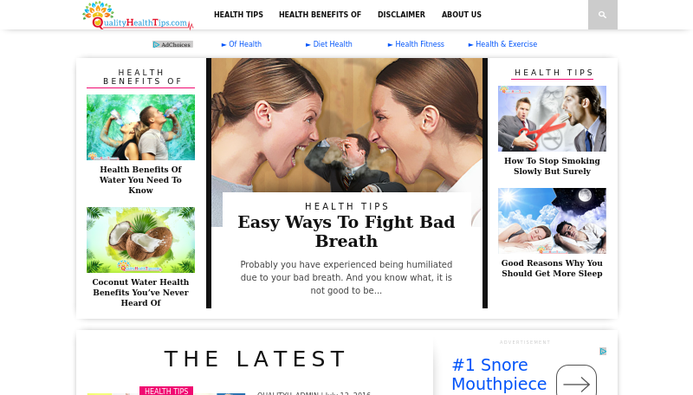The width and height of the screenshot is (693, 395).
Task: Click the AdChoices icon
Action: (172, 45)
